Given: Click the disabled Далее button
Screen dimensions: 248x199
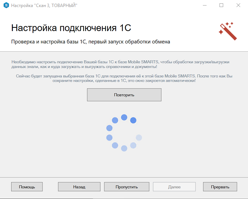Looking at the screenshot, I should [174, 187].
